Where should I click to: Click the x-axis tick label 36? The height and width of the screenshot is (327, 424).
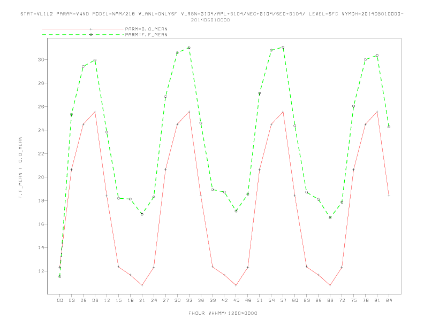[x=201, y=300]
